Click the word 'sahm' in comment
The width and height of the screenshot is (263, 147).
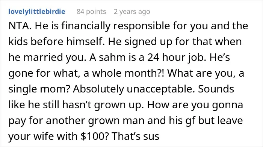(112, 58)
